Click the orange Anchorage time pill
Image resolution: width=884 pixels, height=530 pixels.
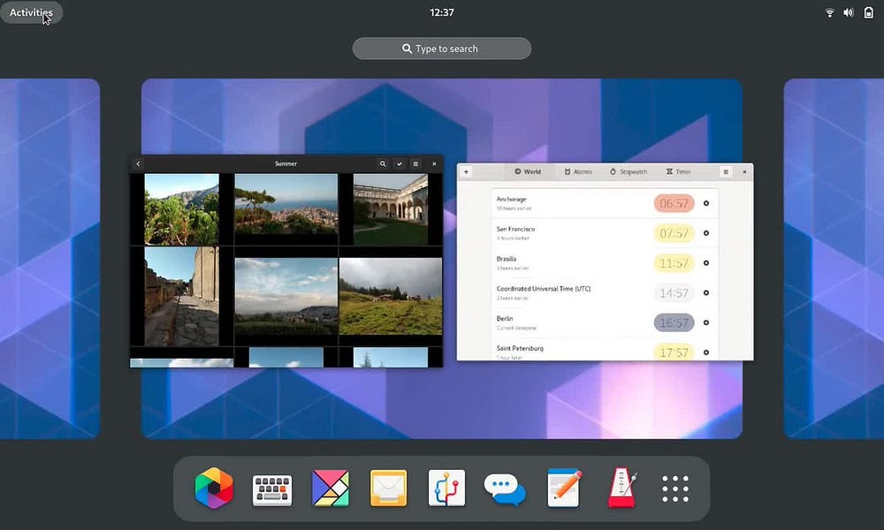[673, 203]
